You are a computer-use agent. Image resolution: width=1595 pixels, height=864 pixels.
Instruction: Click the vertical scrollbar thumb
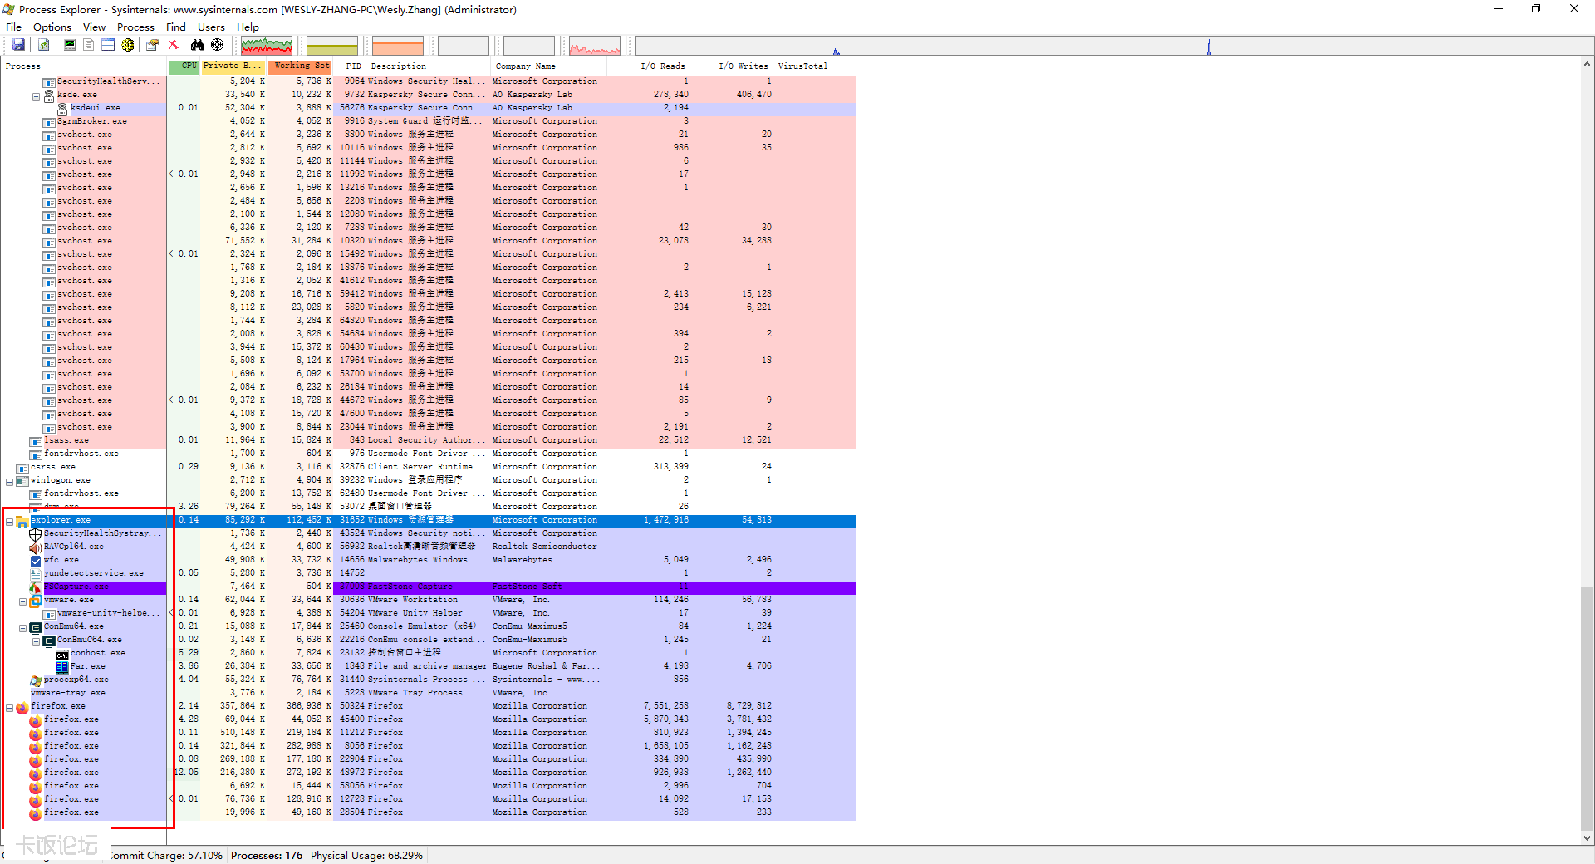(1587, 708)
